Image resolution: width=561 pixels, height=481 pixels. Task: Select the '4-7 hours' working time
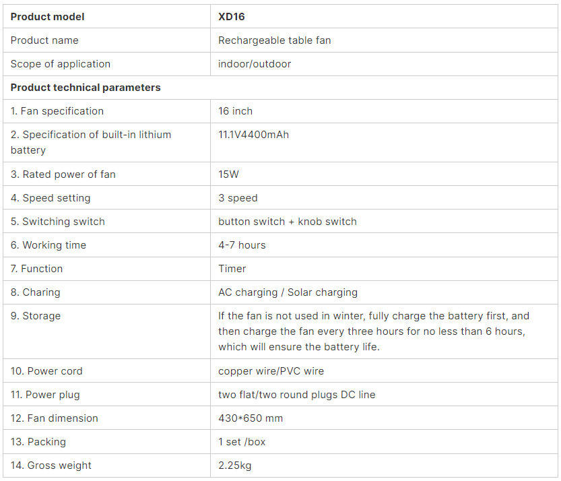242,245
